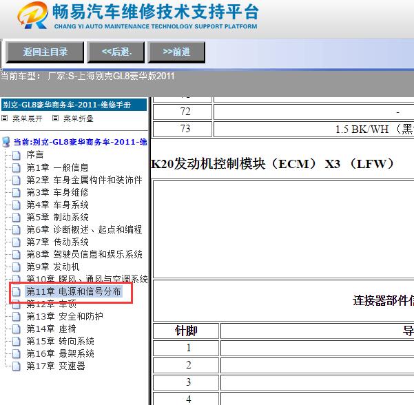Click pin cell 2 in lower table
414x405 pixels.
tap(186, 365)
